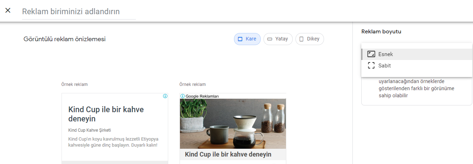The width and height of the screenshot is (473, 164).
Task: Select the Dikey preview shape
Action: coord(310,39)
